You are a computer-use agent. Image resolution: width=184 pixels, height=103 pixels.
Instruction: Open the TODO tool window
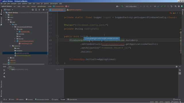click(x=11, y=100)
